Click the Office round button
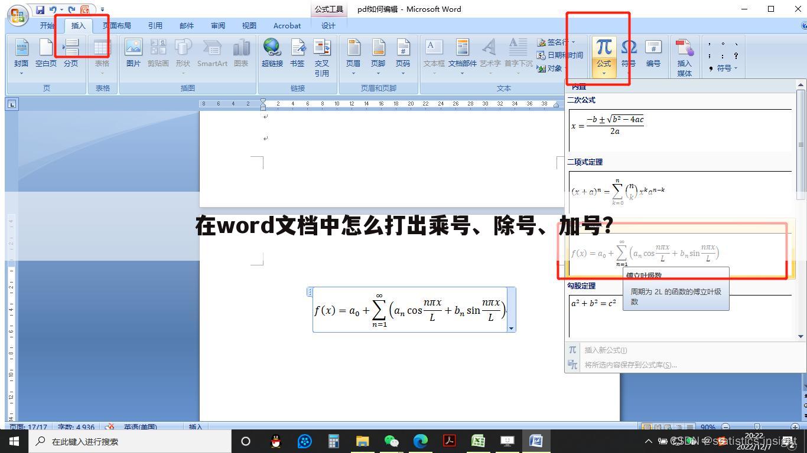Viewport: 807px width, 453px height. click(18, 15)
